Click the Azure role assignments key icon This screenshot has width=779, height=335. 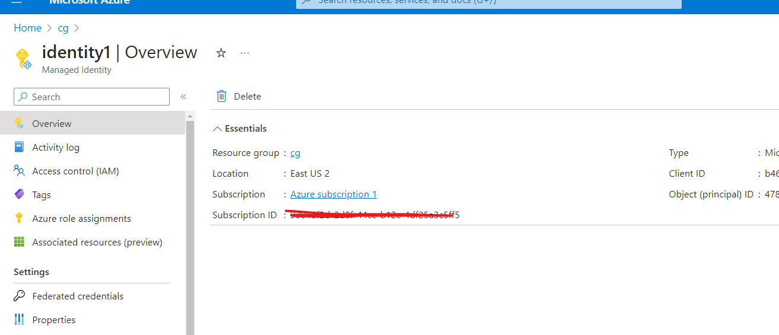coord(19,218)
